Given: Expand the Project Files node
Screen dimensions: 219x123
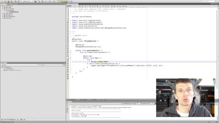Looking at the screenshot, I should click(x=3, y=18).
